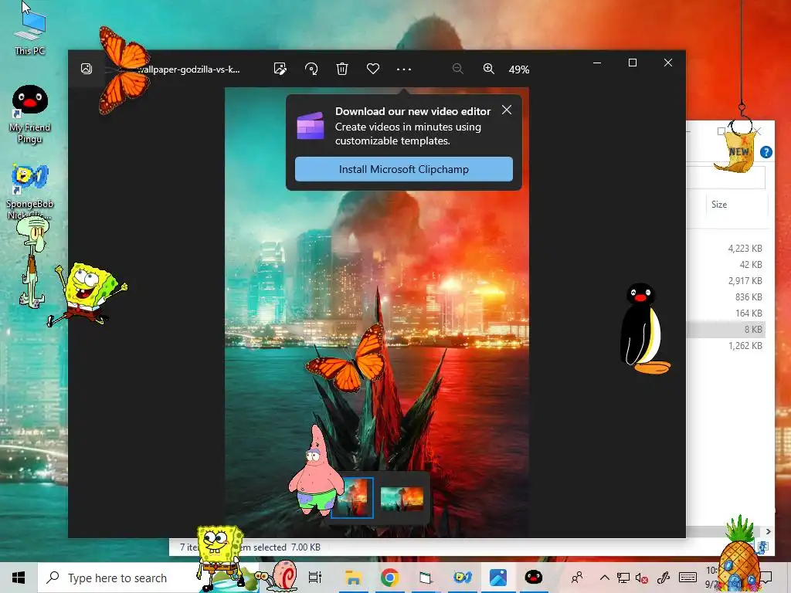Open Task View from the taskbar
791x593 pixels.
click(x=315, y=578)
